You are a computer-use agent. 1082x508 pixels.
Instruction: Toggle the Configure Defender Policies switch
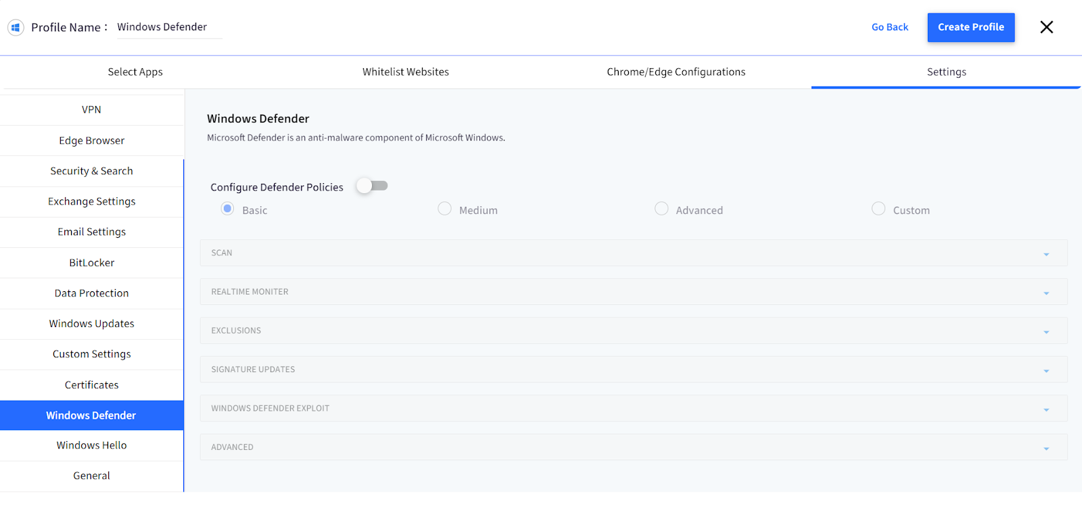373,186
